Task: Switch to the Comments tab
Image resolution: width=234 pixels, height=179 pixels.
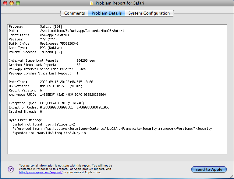Action: tap(74, 13)
